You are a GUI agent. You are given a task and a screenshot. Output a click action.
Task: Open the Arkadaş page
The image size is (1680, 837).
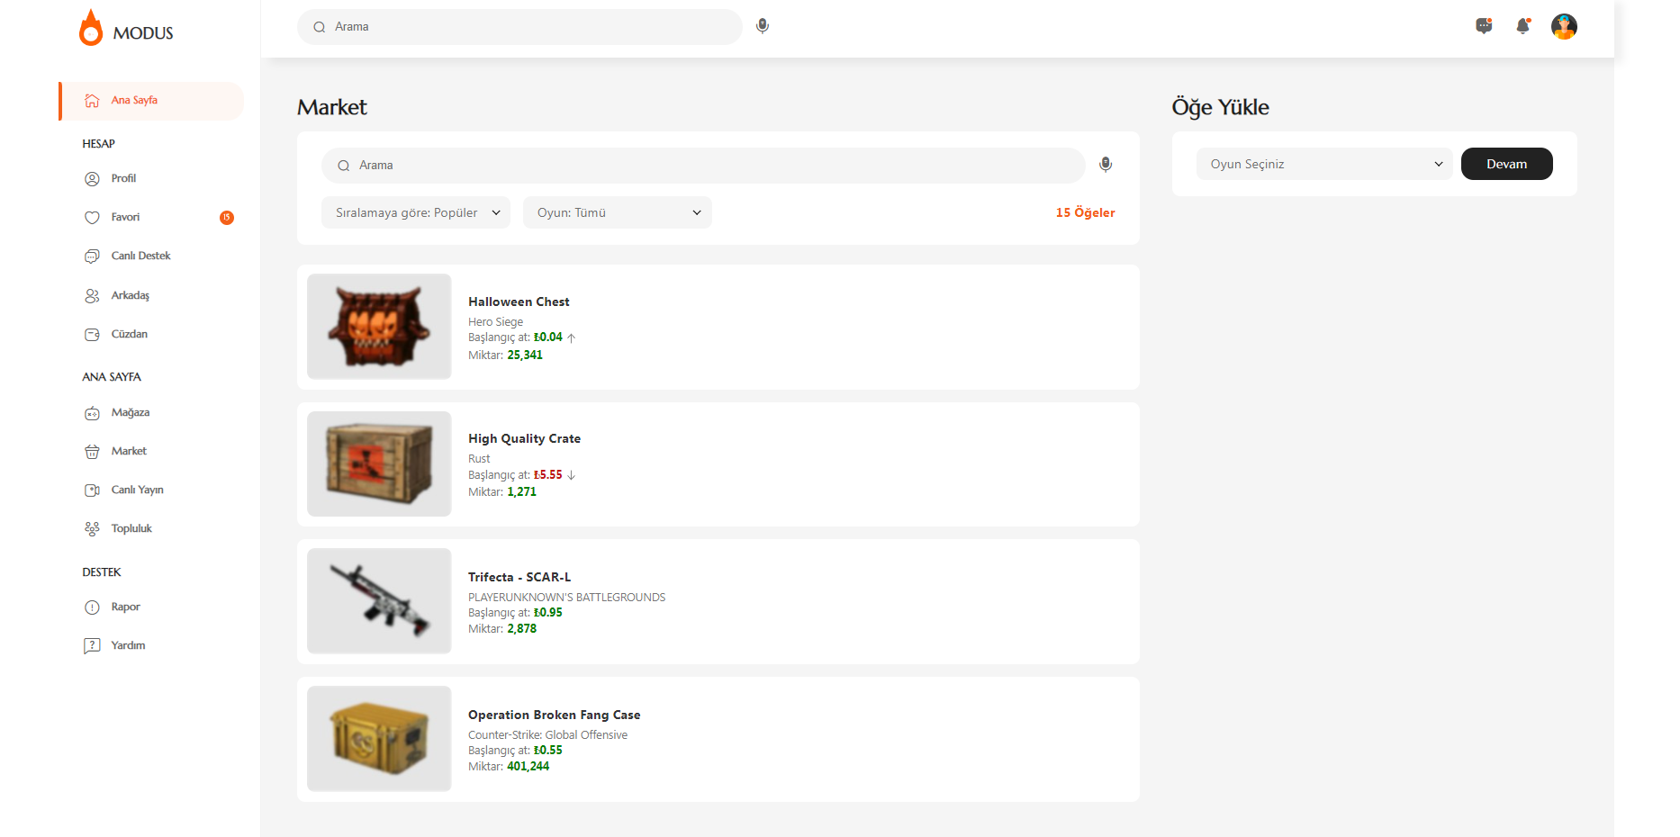click(131, 295)
